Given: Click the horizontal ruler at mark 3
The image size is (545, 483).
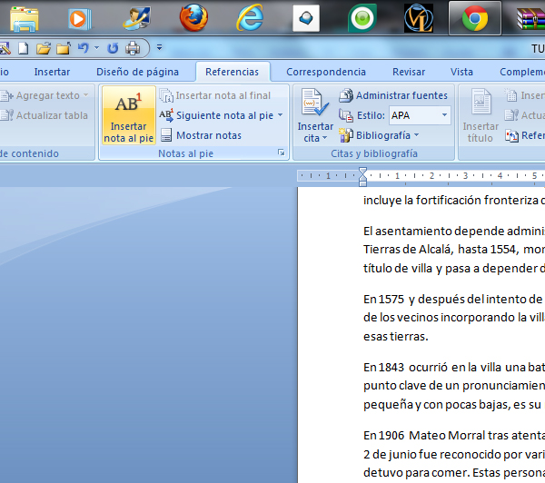Looking at the screenshot, I should pyautogui.click(x=465, y=176).
